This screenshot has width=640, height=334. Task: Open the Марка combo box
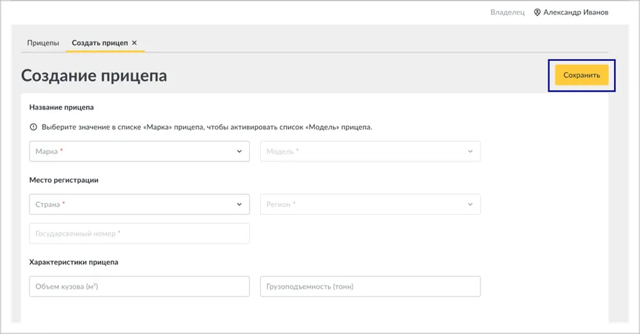[139, 151]
